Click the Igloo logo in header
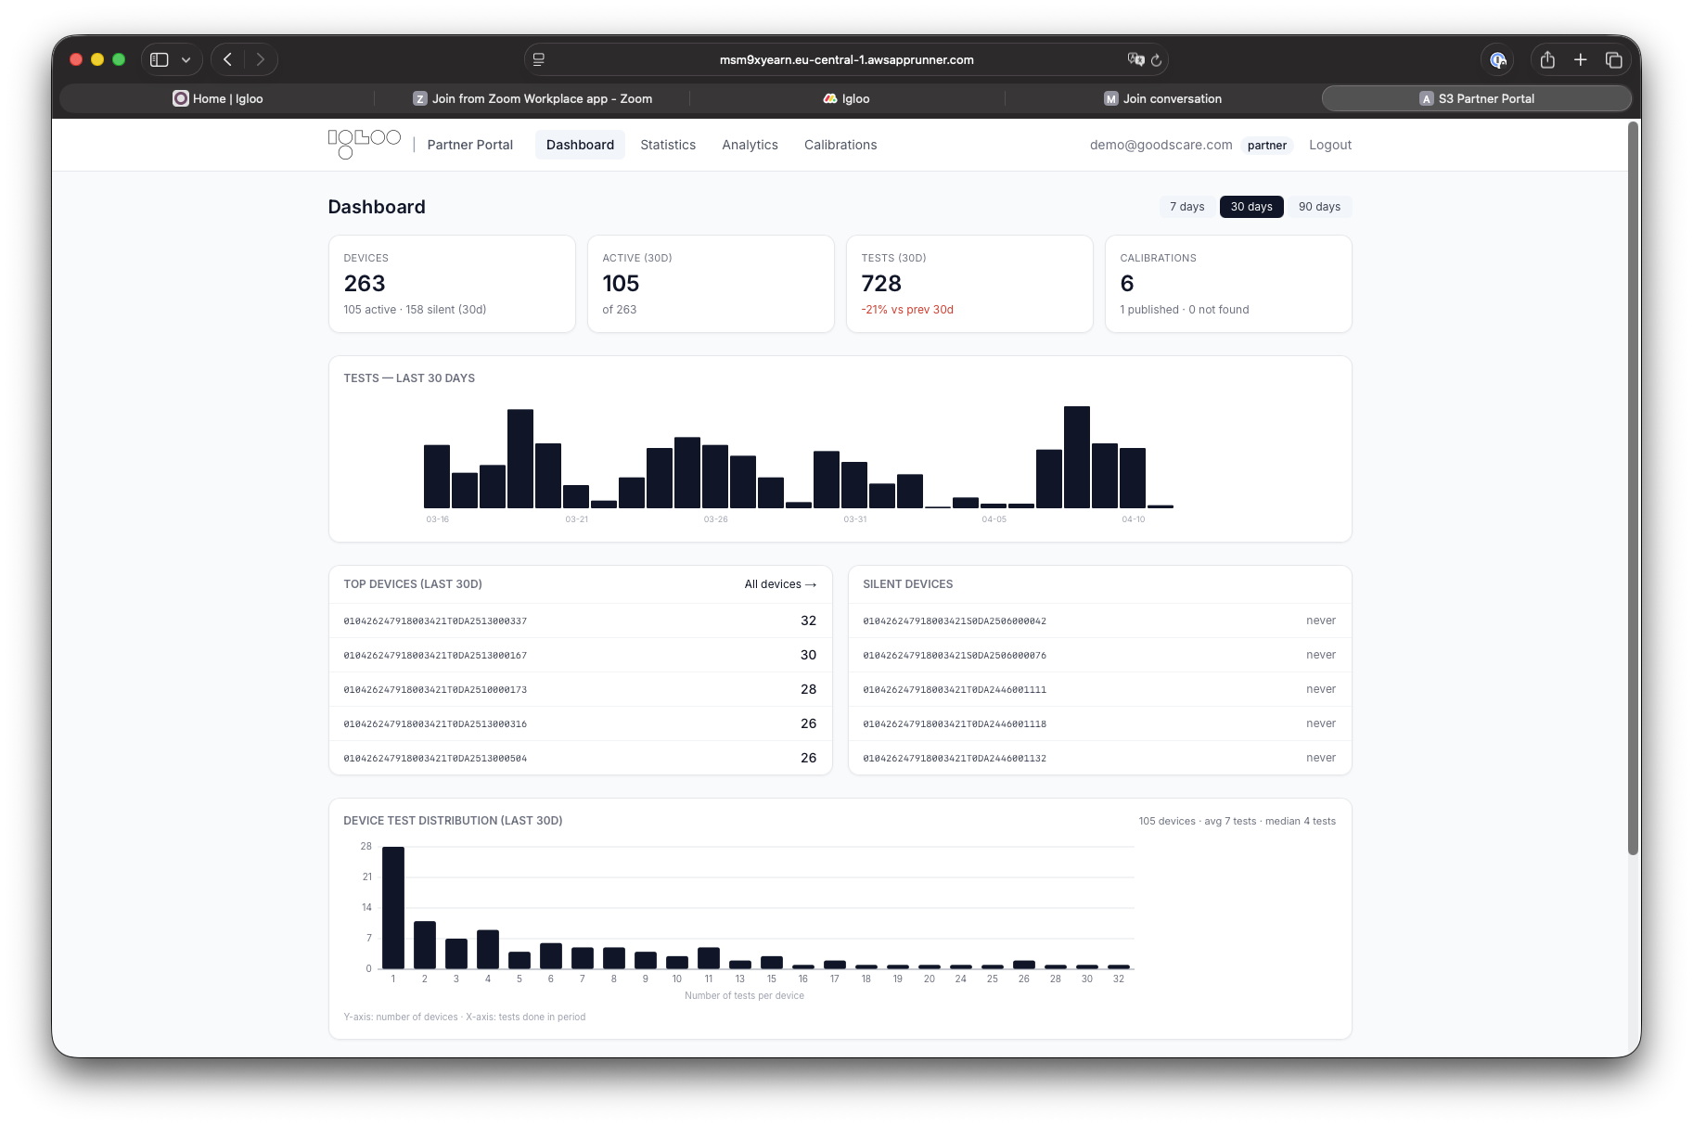 pos(365,144)
